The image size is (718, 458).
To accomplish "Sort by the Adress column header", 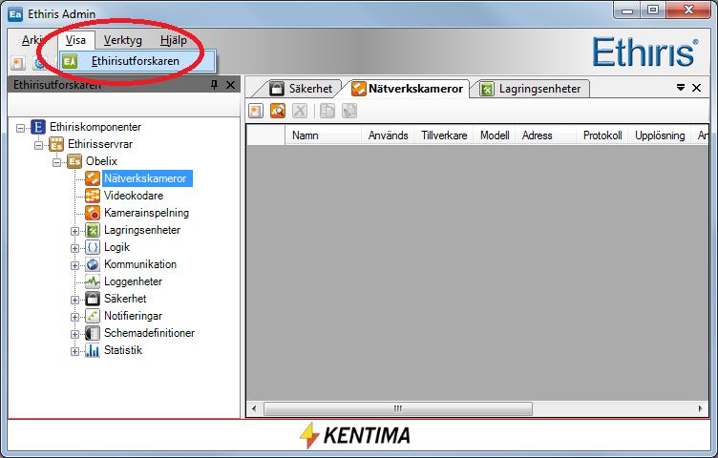I will [x=545, y=135].
